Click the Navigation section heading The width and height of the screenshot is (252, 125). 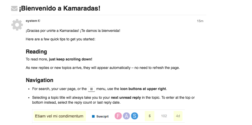click(x=40, y=80)
